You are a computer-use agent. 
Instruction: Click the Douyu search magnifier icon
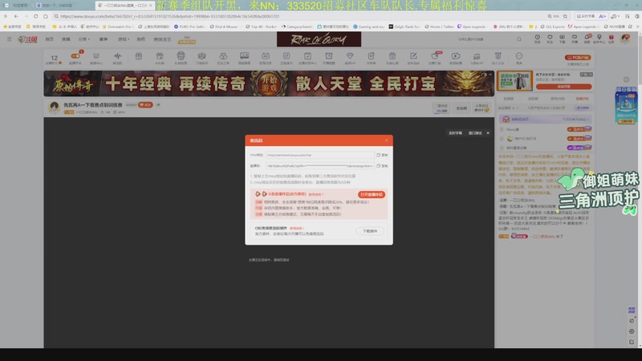(x=519, y=39)
